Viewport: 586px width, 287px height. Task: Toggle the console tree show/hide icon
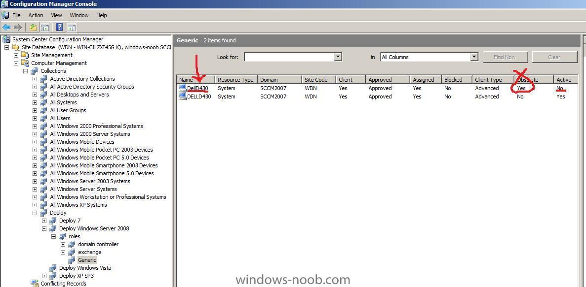pyautogui.click(x=45, y=27)
